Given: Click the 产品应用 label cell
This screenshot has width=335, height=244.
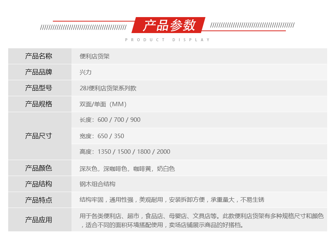Looking at the screenshot, I should tap(40, 220).
